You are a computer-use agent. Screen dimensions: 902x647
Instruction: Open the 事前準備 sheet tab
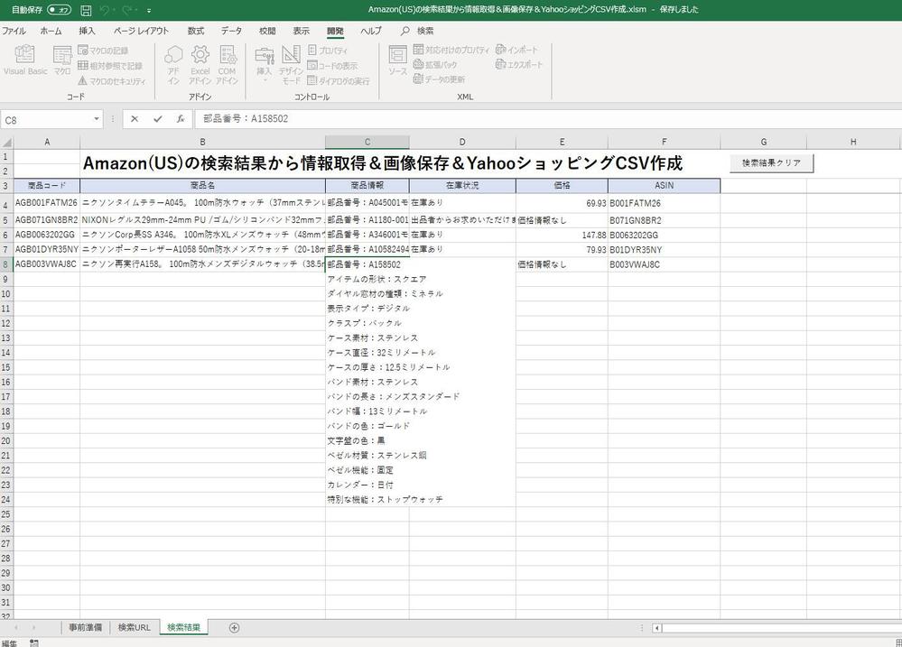[x=85, y=627]
